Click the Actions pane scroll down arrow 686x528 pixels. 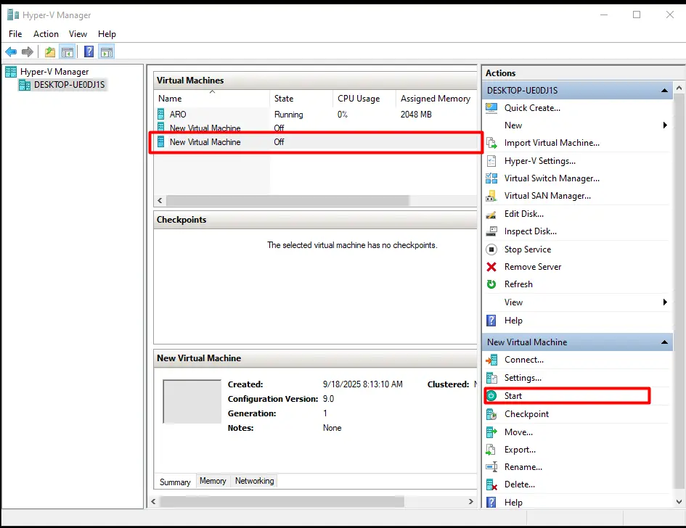(x=679, y=502)
